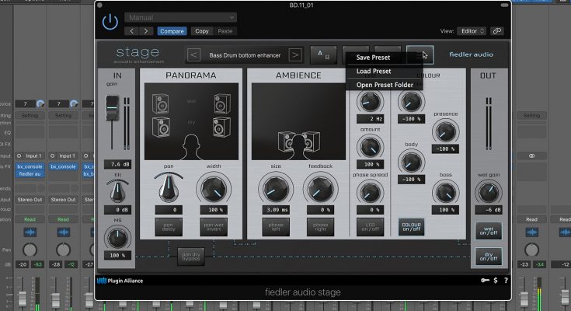Toggle the dry on/off switch
The width and height of the screenshot is (571, 311).
coord(488,256)
